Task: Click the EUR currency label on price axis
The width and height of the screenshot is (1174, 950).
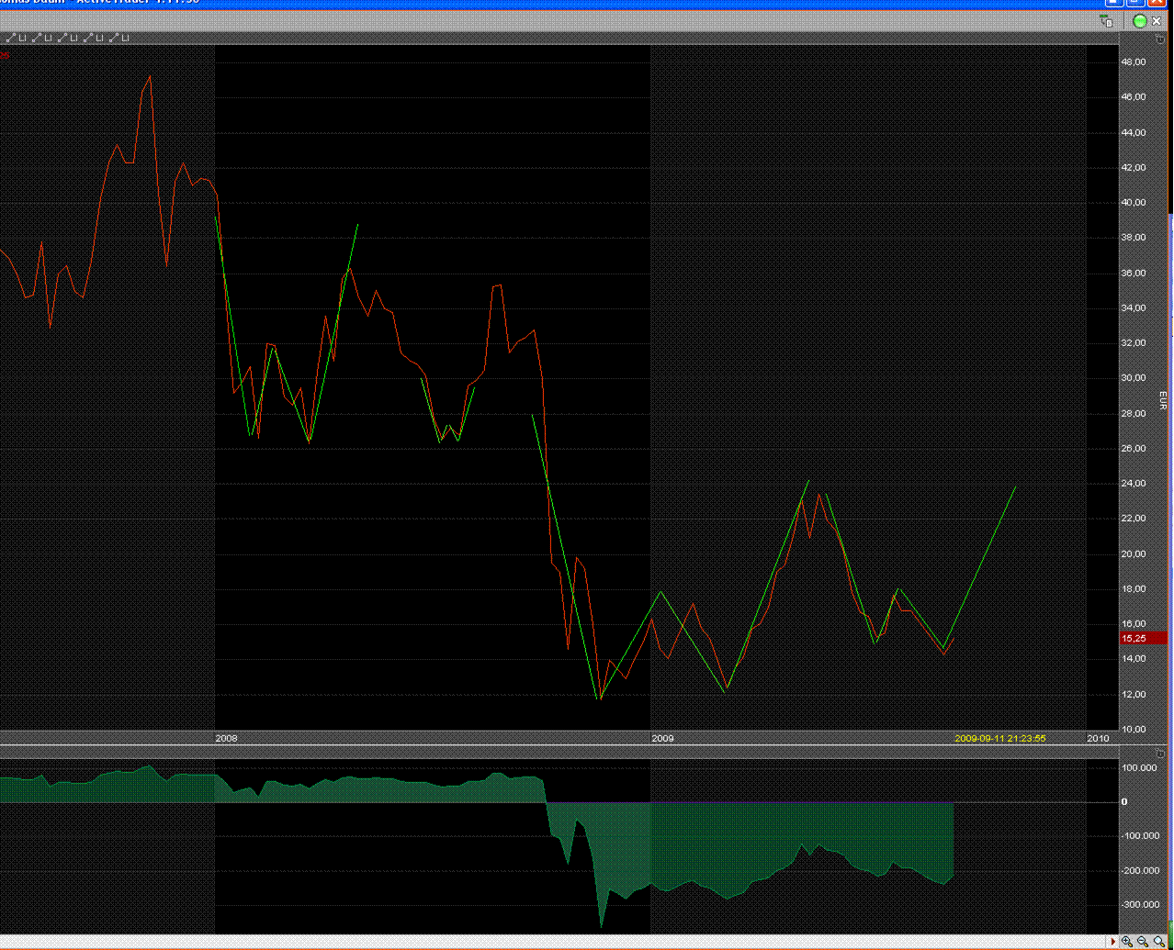Action: tap(1162, 400)
